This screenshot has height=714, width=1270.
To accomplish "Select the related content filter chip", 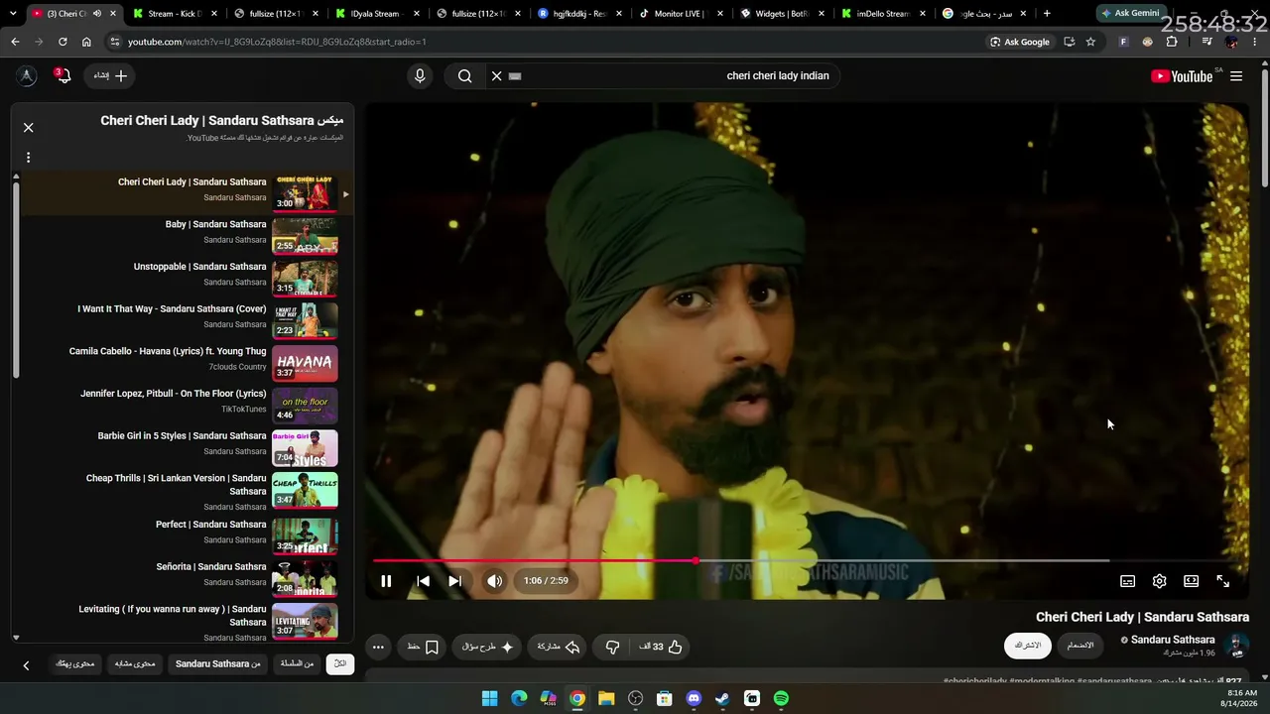I will coord(135,663).
